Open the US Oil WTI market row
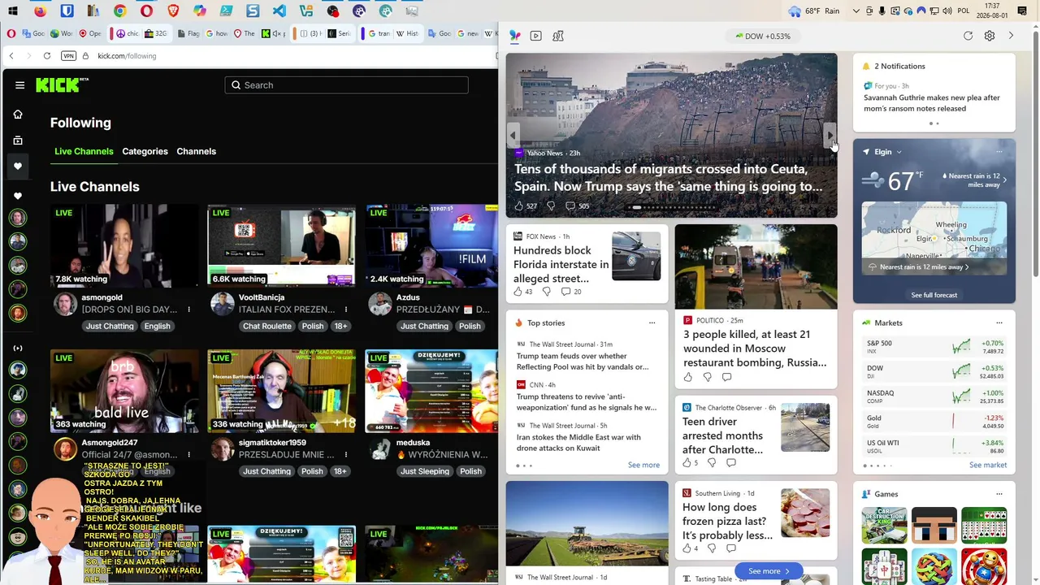The image size is (1040, 585). 934,446
